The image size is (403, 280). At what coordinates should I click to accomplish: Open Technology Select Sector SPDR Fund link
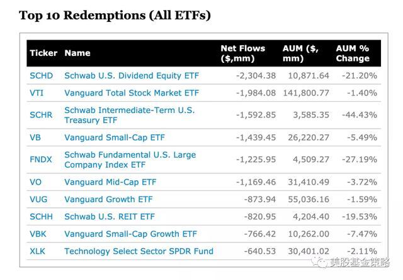pos(139,251)
